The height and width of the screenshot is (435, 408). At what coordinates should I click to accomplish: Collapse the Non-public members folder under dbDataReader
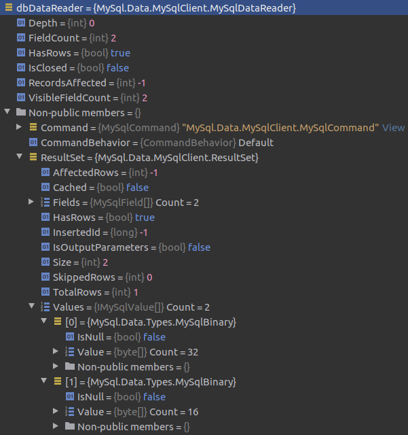[7, 112]
